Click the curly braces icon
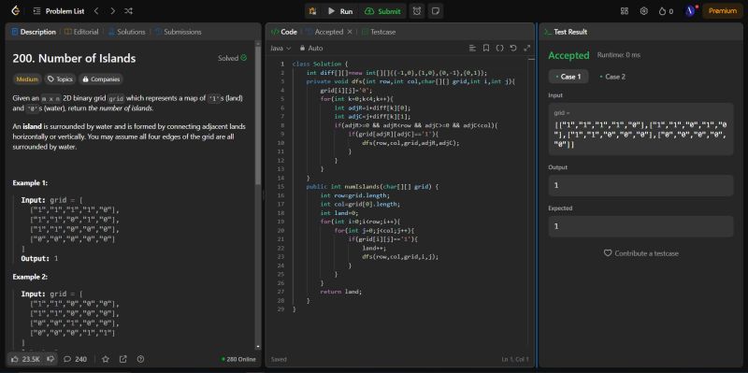The image size is (748, 373). coord(499,49)
